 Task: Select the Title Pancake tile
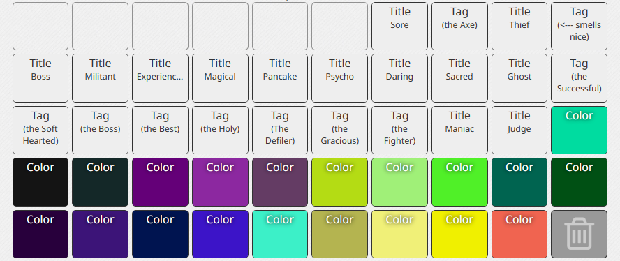tap(279, 78)
